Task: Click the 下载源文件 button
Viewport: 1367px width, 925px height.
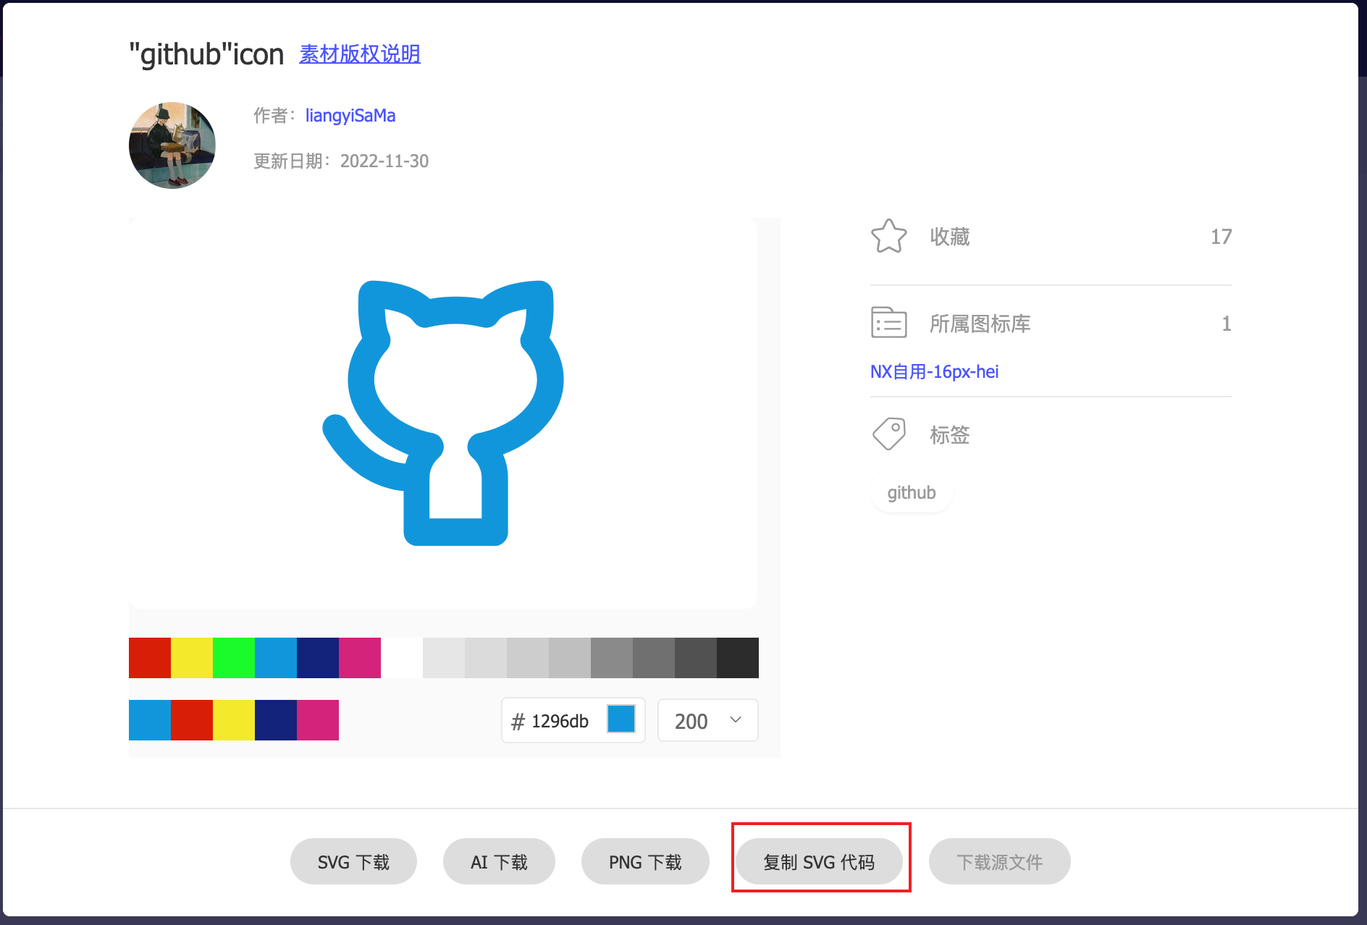Action: [999, 861]
